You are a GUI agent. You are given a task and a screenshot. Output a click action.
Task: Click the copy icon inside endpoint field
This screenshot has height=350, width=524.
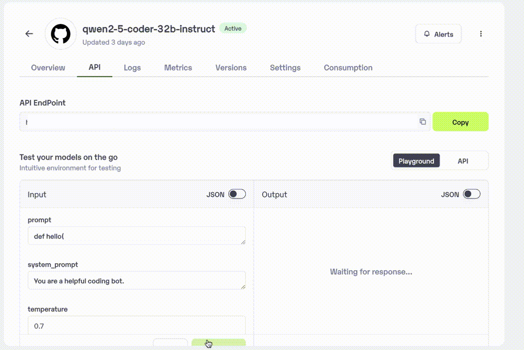coord(423,122)
